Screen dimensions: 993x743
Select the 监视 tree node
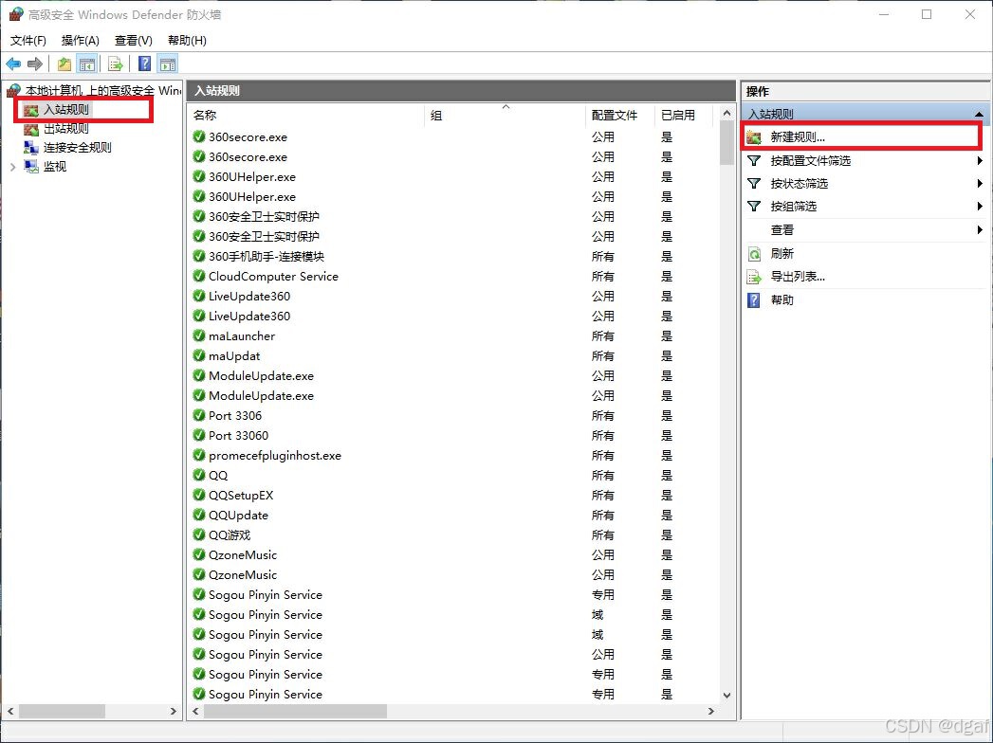tap(54, 167)
